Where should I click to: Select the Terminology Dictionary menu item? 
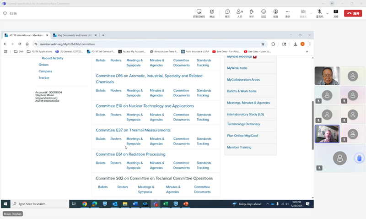point(243,124)
